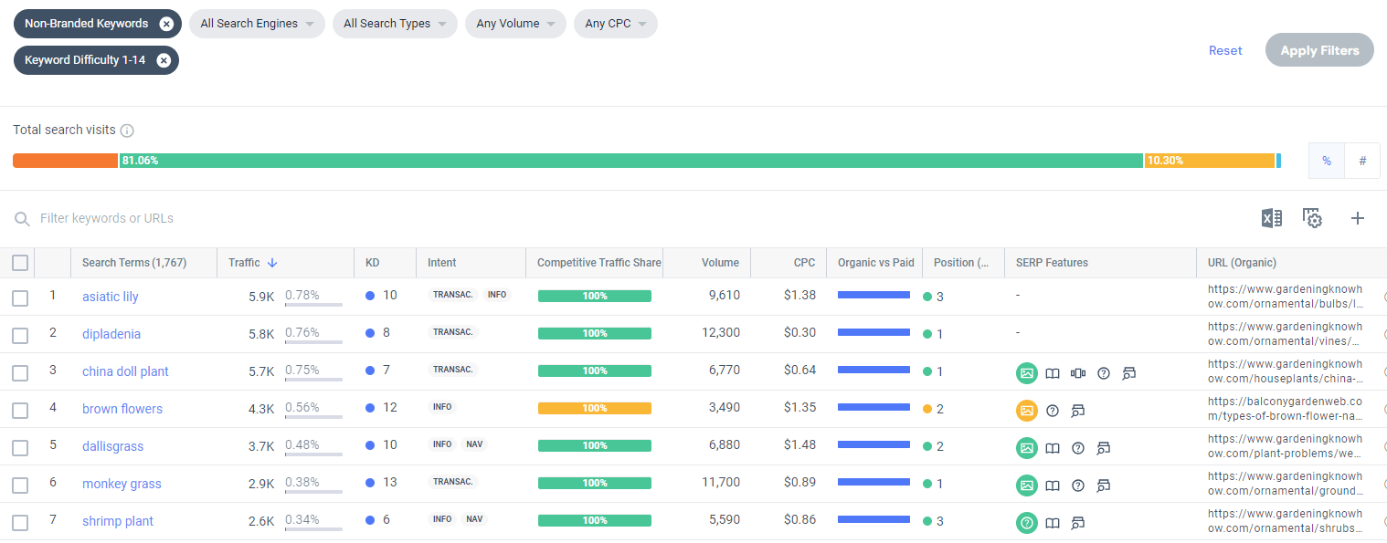Screen dimensions: 1387x543
Task: Open the Any Volume dropdown
Action: tap(515, 24)
